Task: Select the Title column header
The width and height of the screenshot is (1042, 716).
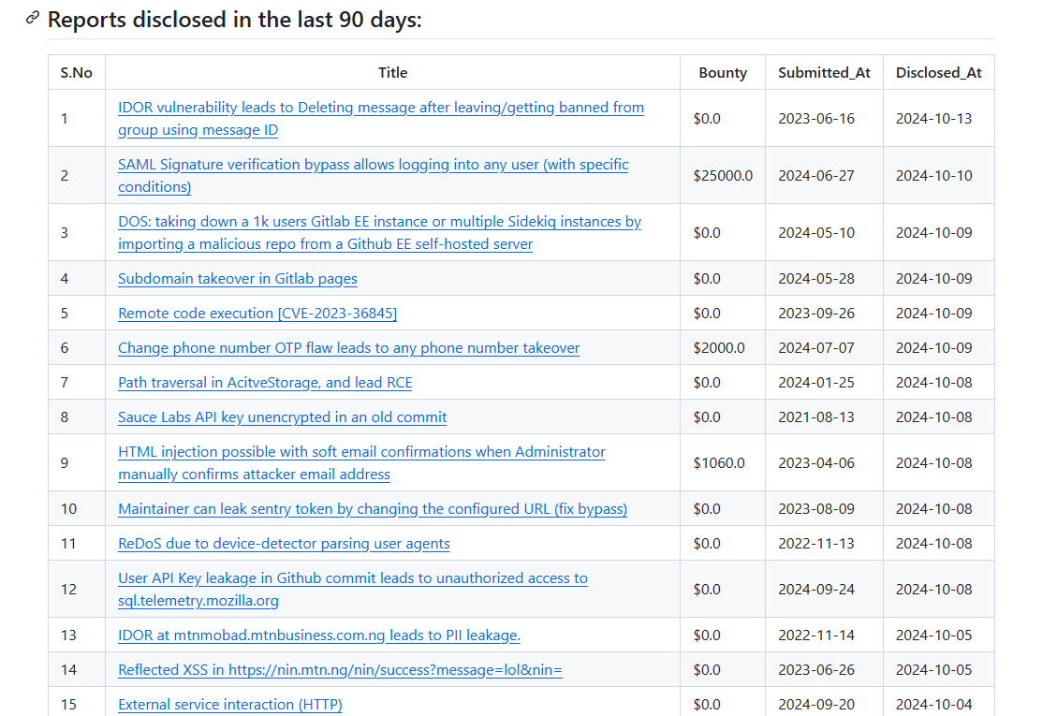Action: (x=392, y=72)
